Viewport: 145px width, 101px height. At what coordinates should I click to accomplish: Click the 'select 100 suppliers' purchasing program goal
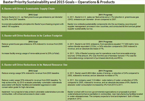[33, 25]
